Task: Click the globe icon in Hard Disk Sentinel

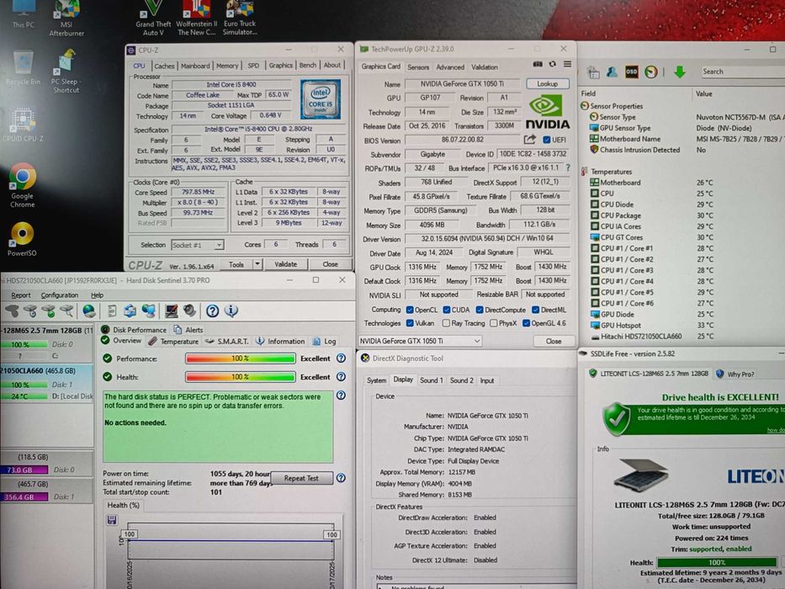Action: coord(88,311)
